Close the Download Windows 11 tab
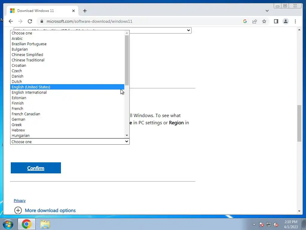Viewport: 306px width, 230px height. point(74,11)
